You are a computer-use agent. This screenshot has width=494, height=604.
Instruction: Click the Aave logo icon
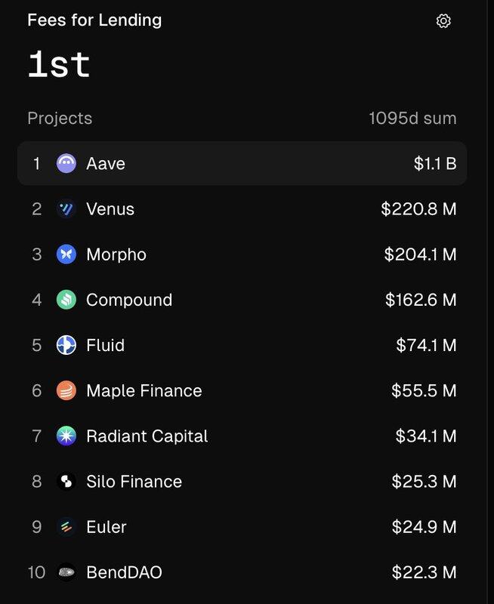click(x=66, y=163)
